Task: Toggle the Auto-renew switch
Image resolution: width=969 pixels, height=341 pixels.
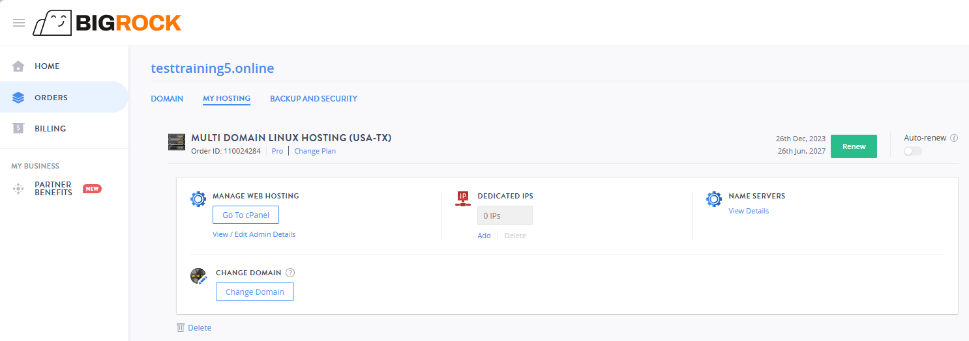Action: click(x=913, y=151)
